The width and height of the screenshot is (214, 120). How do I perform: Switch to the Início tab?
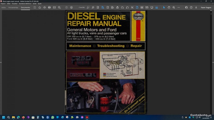coord(4,7)
